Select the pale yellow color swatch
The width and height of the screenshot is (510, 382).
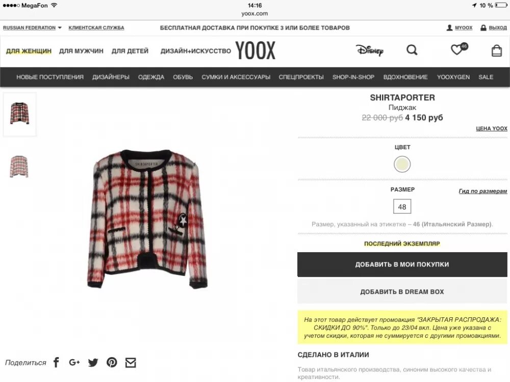click(402, 164)
